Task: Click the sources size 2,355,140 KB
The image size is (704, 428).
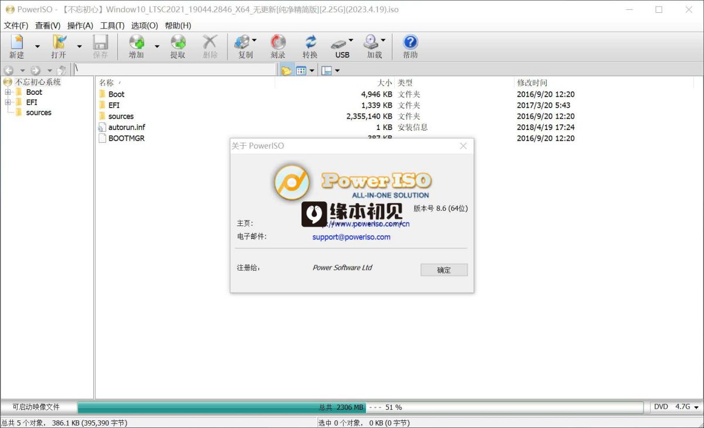Action: point(370,117)
